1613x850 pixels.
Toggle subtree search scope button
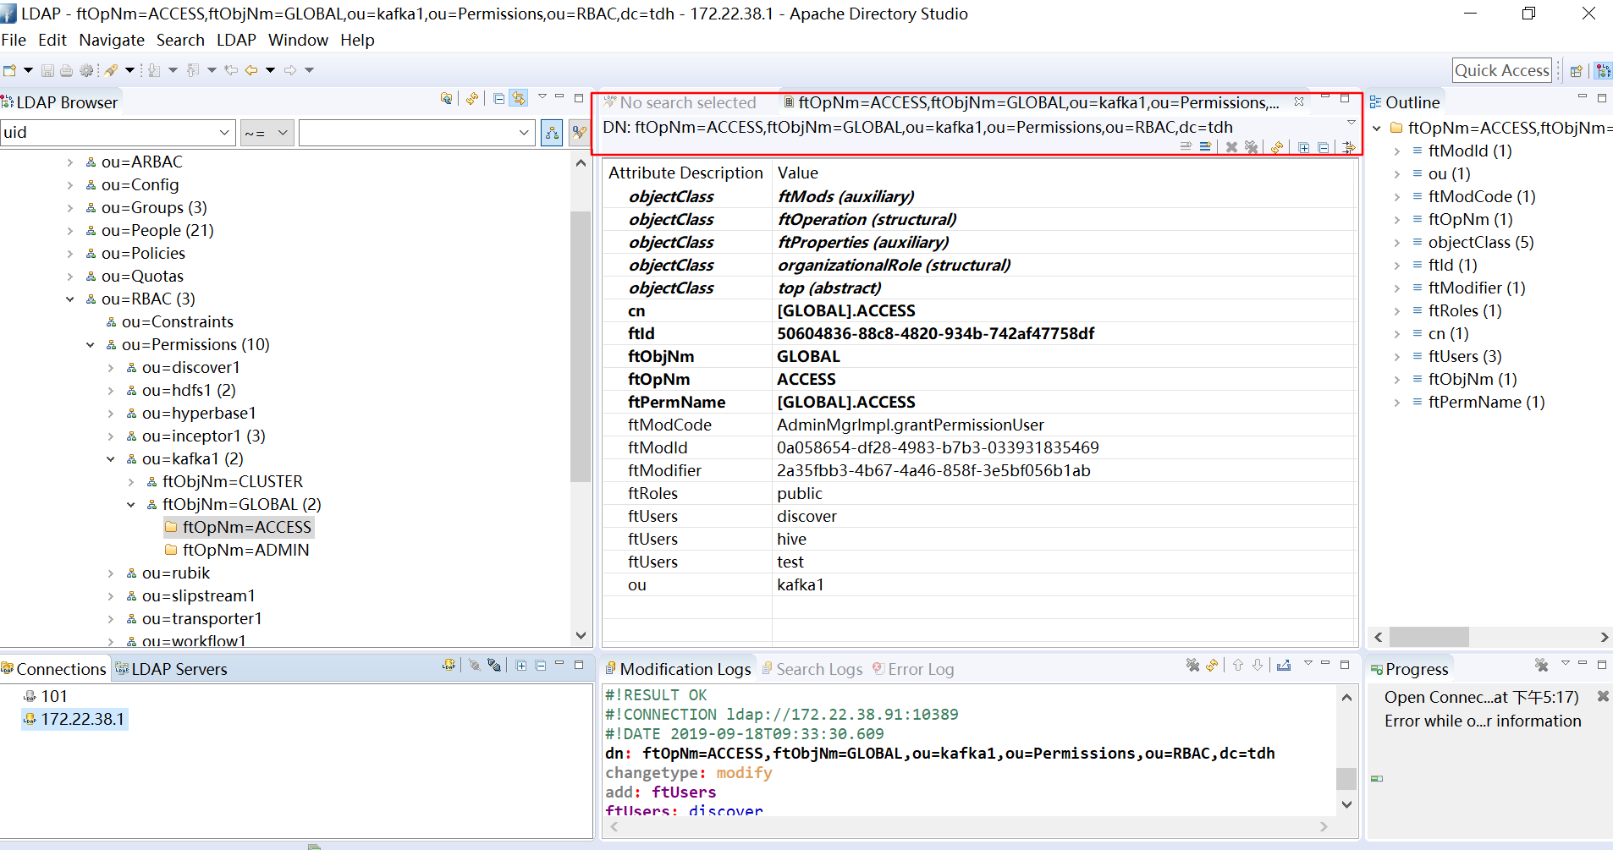pyautogui.click(x=552, y=133)
